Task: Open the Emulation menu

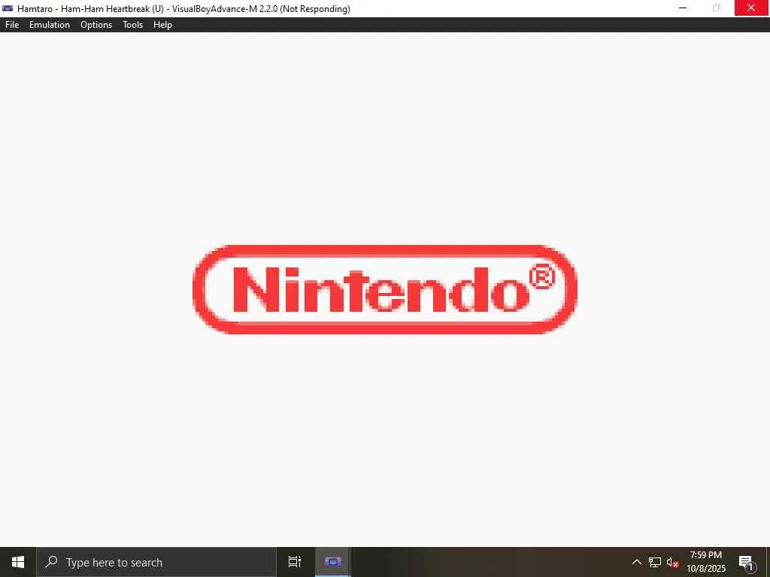Action: [x=50, y=25]
